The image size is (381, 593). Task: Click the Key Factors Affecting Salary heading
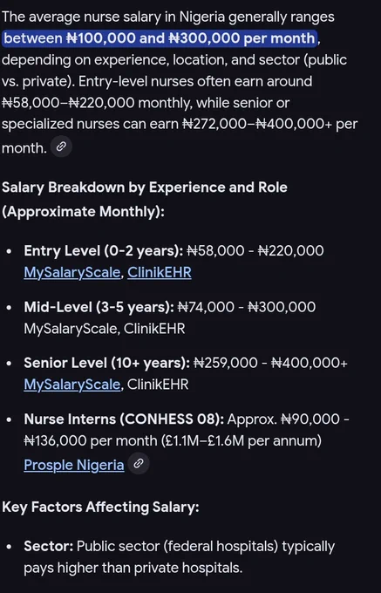pos(100,507)
